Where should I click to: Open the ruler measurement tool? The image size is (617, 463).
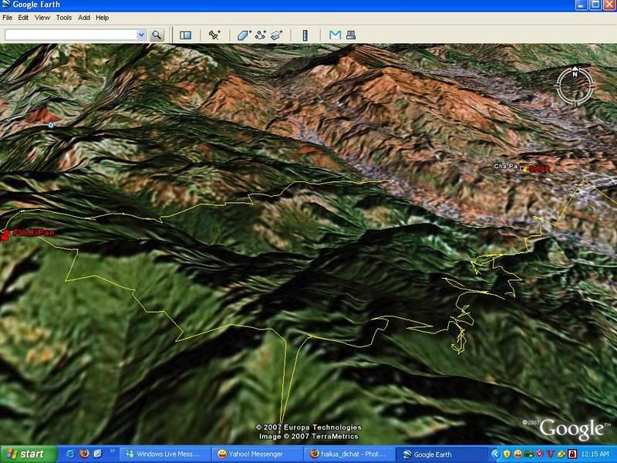(305, 35)
